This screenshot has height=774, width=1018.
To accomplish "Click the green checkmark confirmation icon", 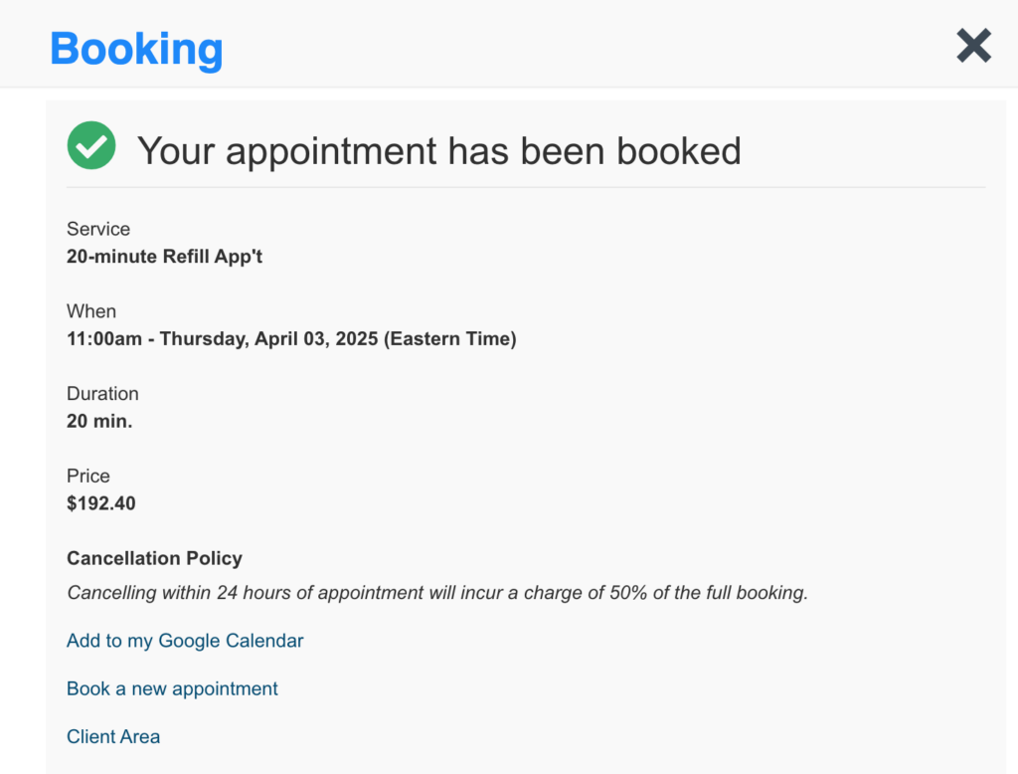I will 91,145.
